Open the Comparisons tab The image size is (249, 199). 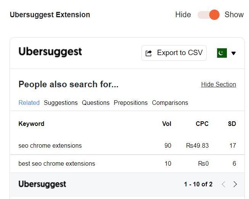click(170, 103)
